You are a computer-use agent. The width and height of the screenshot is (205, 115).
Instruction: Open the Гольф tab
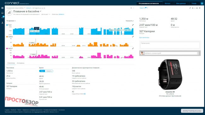pyautogui.click(x=194, y=3)
